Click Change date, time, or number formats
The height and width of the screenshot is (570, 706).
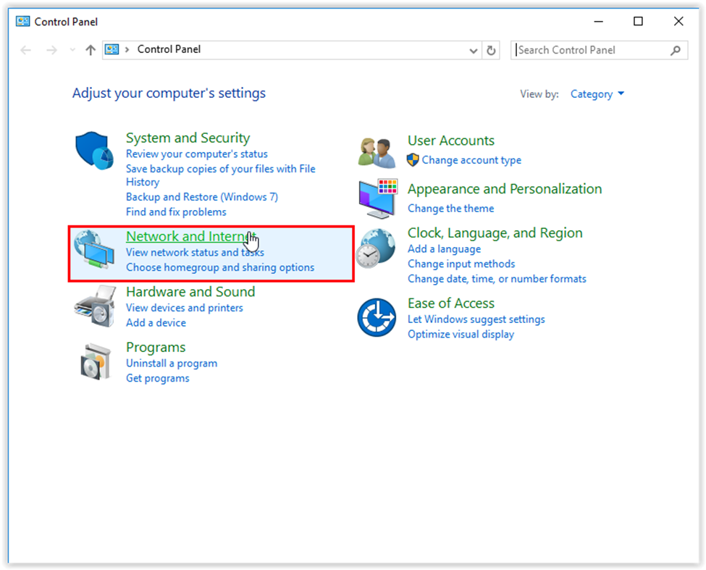coord(497,279)
